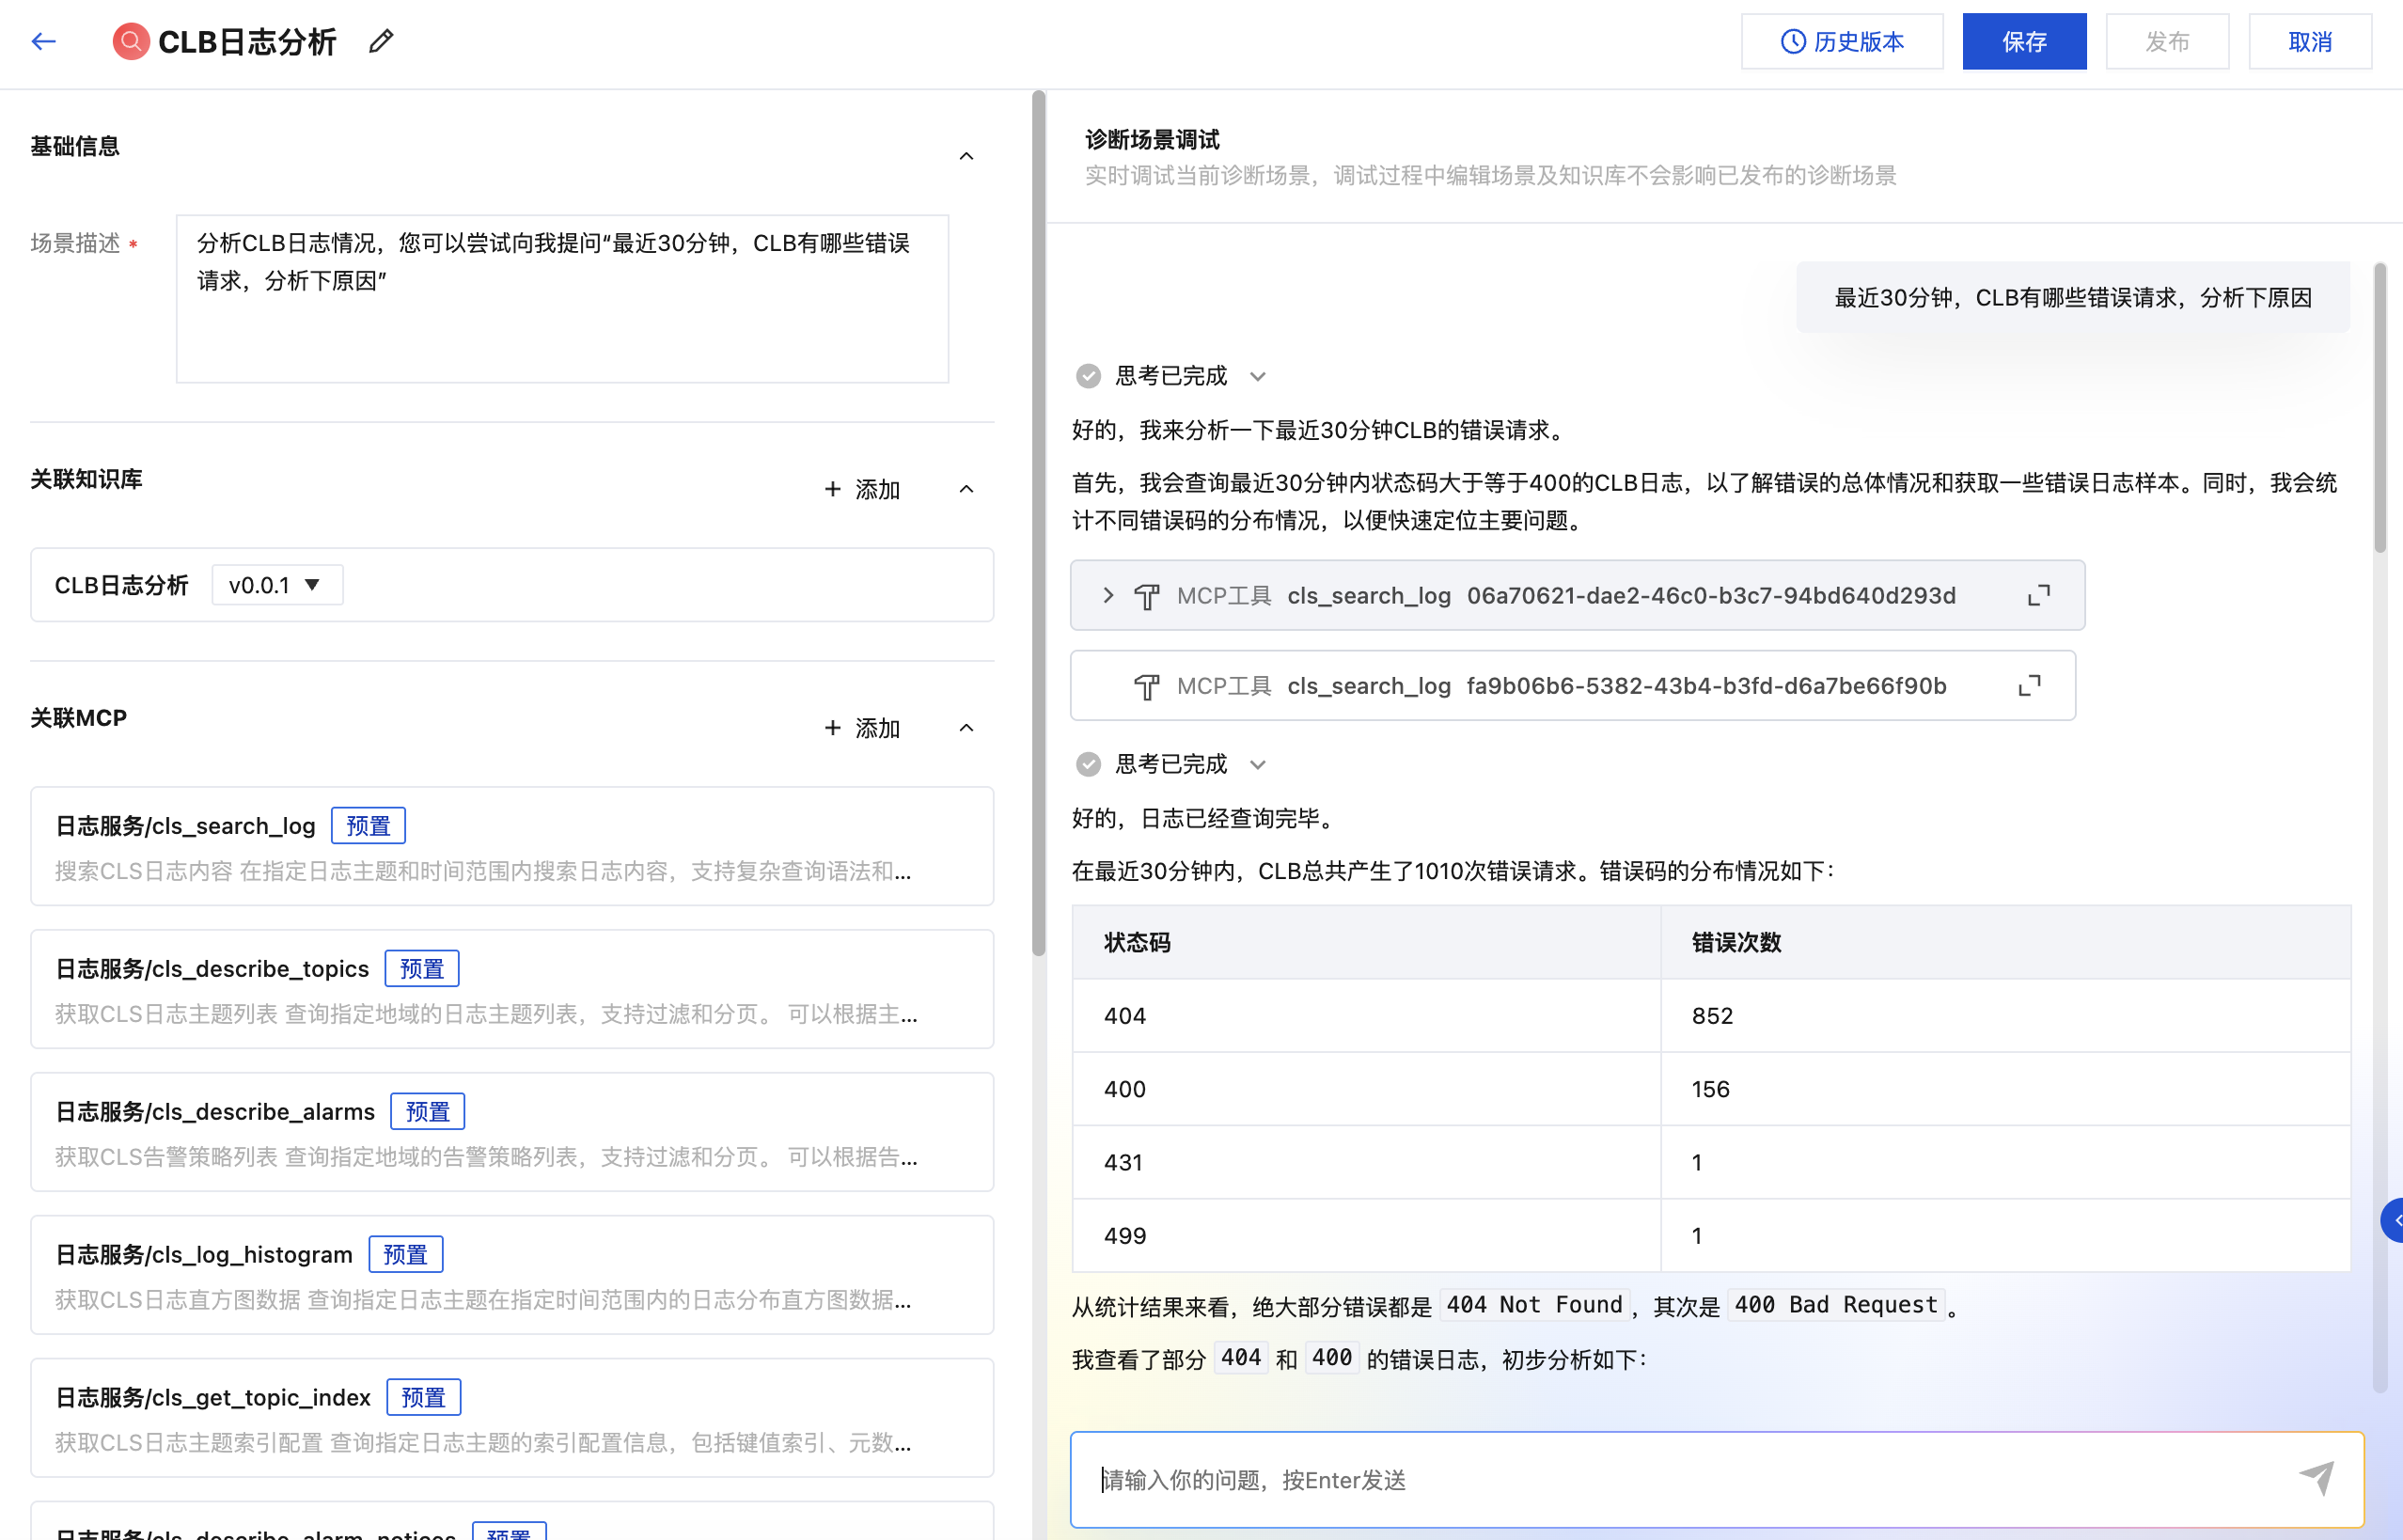Click the send message paper plane icon
The image size is (2403, 1540).
[x=2316, y=1478]
